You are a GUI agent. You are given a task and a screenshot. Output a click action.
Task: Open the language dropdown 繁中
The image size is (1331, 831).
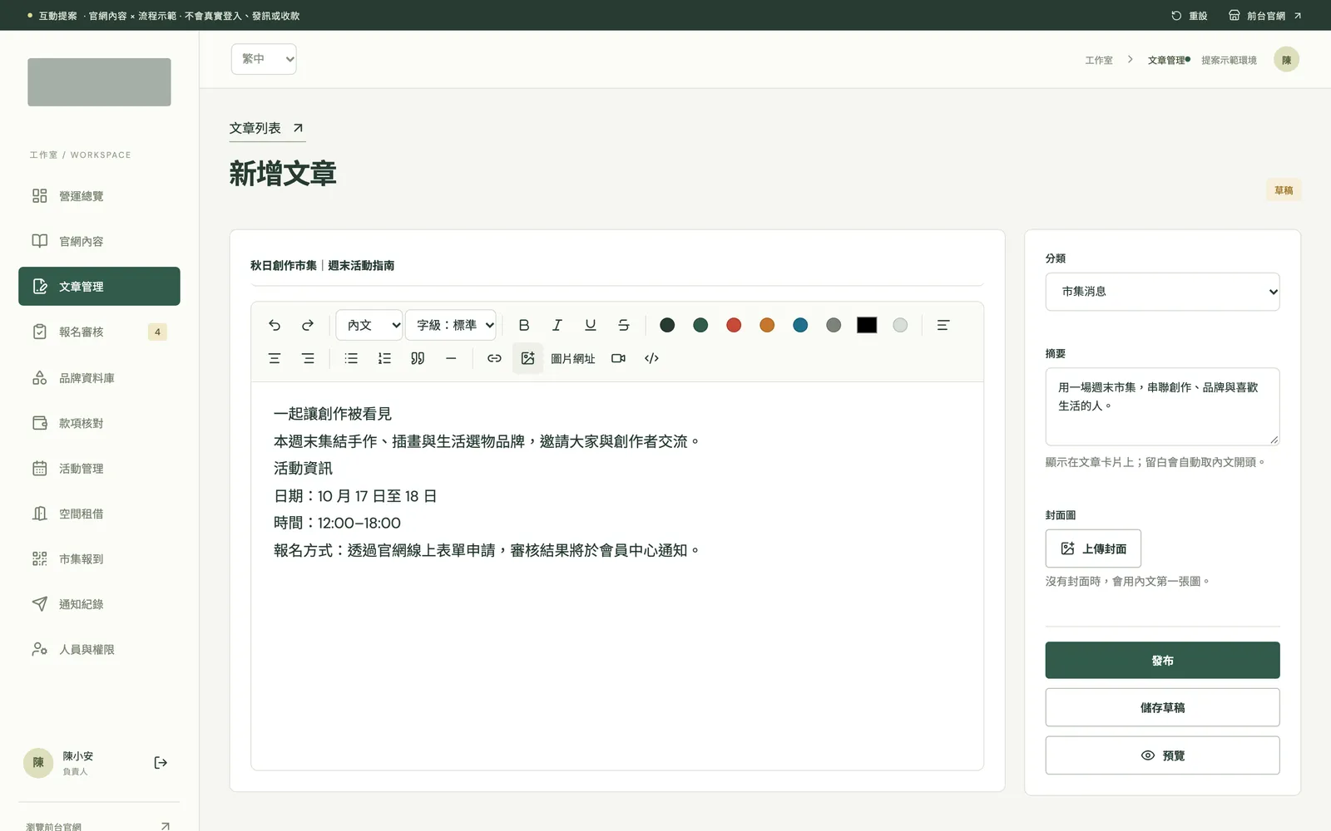pyautogui.click(x=264, y=59)
